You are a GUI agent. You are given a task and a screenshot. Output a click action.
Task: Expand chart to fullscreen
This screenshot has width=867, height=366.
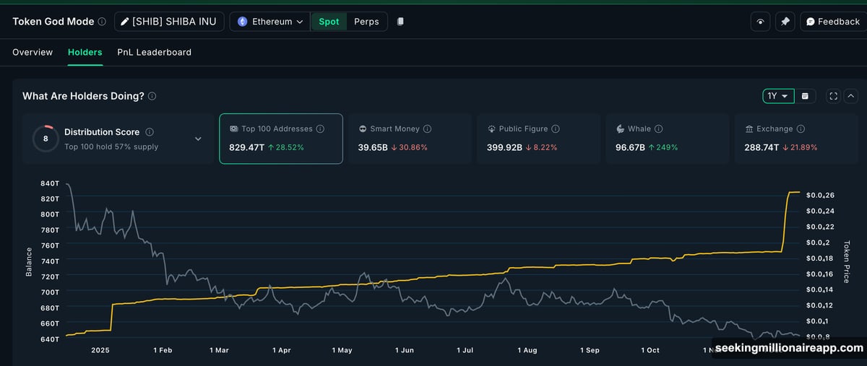(833, 96)
